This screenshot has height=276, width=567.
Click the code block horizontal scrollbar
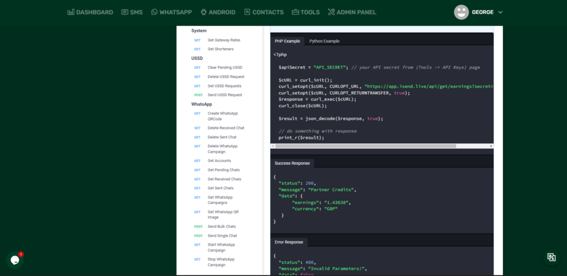click(x=365, y=146)
